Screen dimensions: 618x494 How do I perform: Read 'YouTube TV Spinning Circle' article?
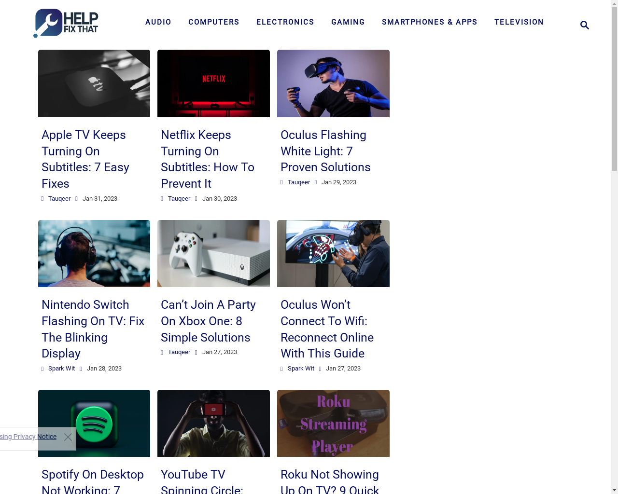point(202,481)
